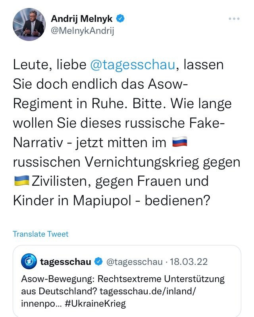Click tagesschau account name in quoted tweet
The image size is (254, 317).
pos(66,262)
